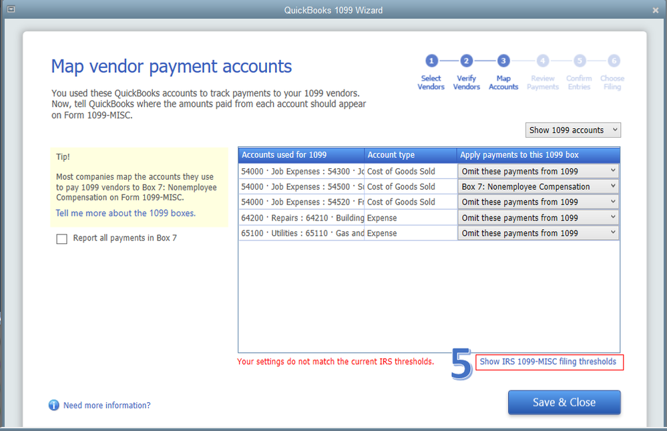Click Cost of Goods Sold cell for 54300

click(x=411, y=171)
